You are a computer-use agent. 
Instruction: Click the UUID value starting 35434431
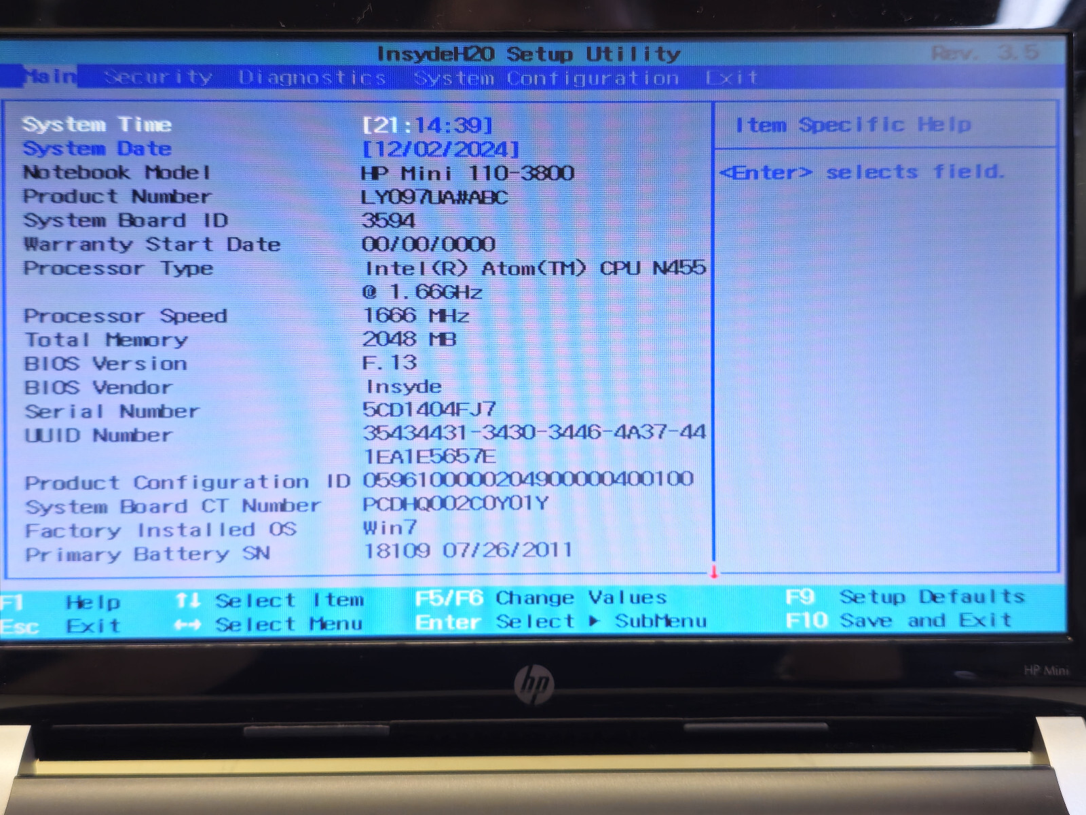tap(534, 433)
